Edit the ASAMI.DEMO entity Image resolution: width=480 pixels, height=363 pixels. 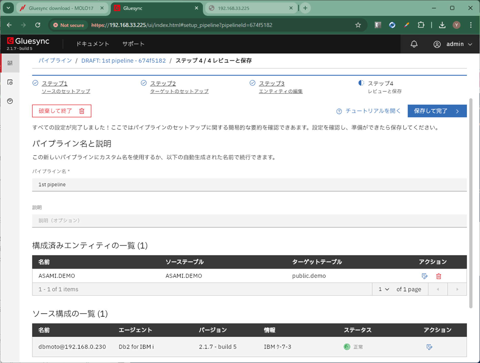click(x=424, y=276)
